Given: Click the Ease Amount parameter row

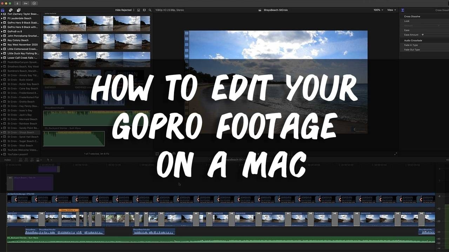Looking at the screenshot, I should [424, 35].
